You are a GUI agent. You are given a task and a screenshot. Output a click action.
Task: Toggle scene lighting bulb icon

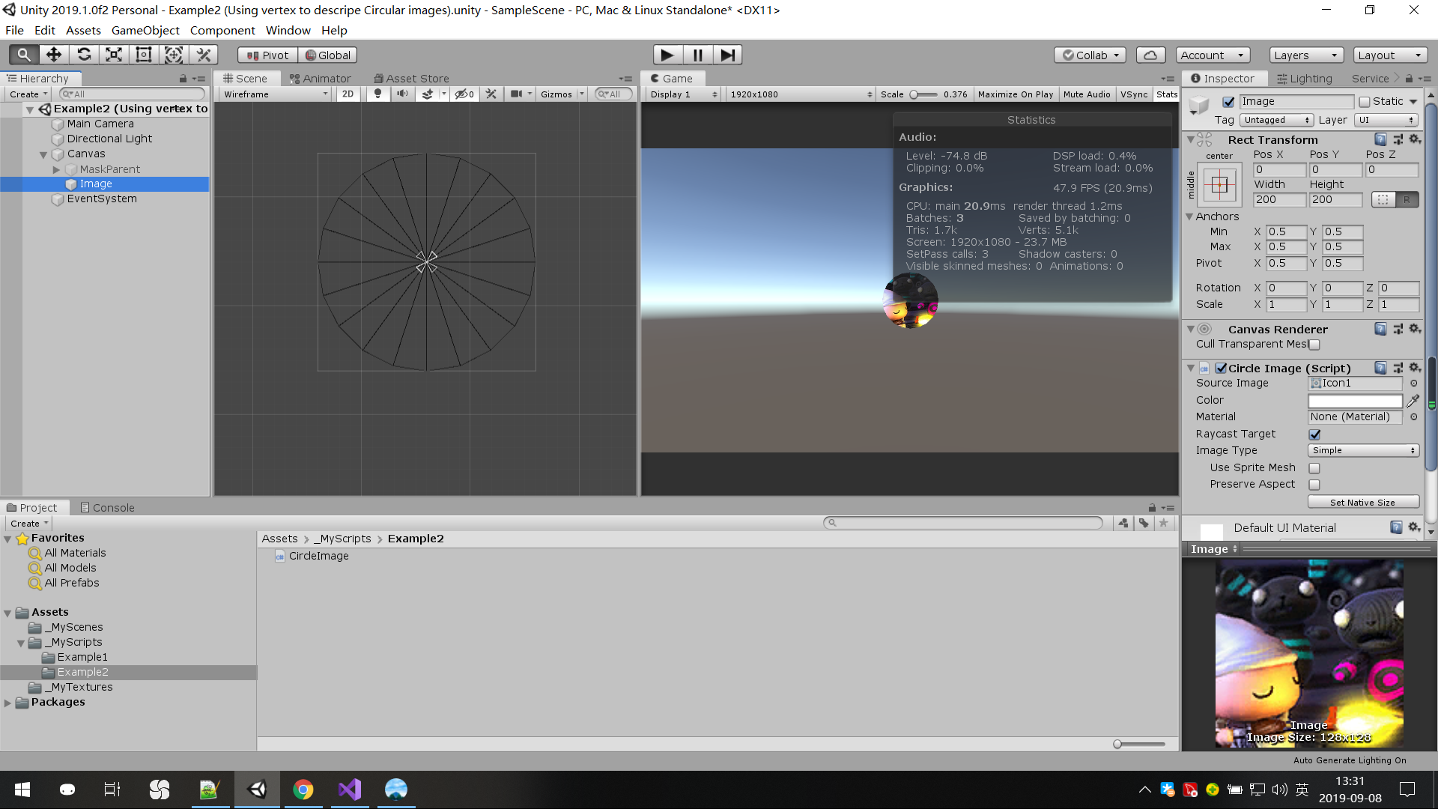pyautogui.click(x=377, y=94)
